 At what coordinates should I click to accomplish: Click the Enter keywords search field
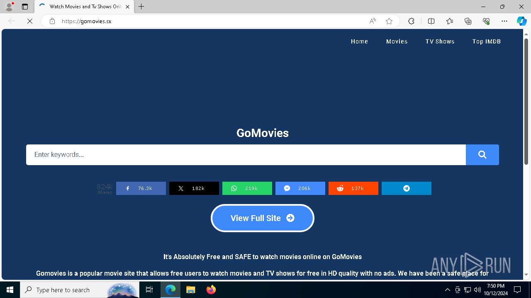[246, 155]
